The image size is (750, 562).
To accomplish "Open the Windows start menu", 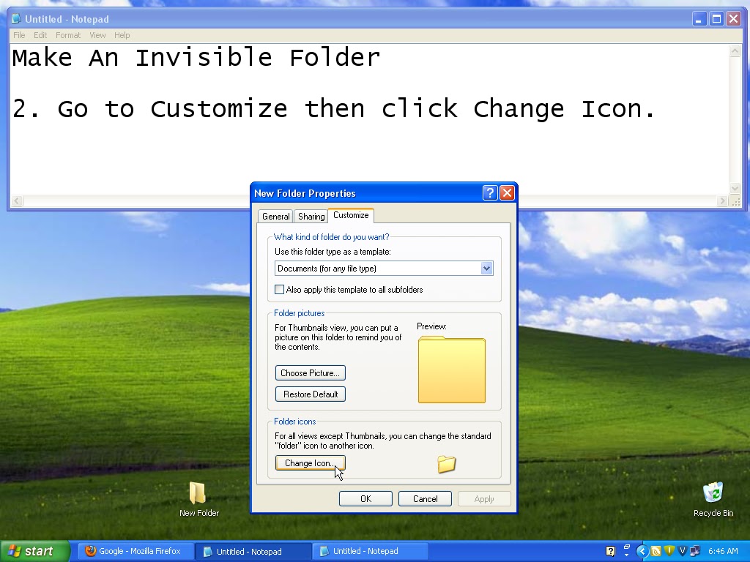I will coord(34,551).
